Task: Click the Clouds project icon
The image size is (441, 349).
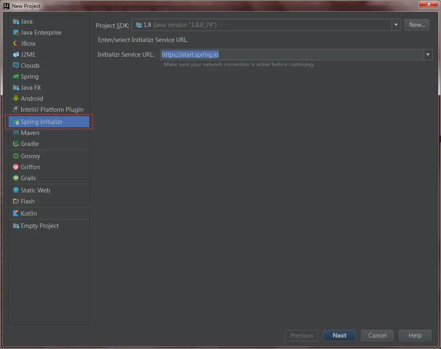Action: click(x=16, y=66)
